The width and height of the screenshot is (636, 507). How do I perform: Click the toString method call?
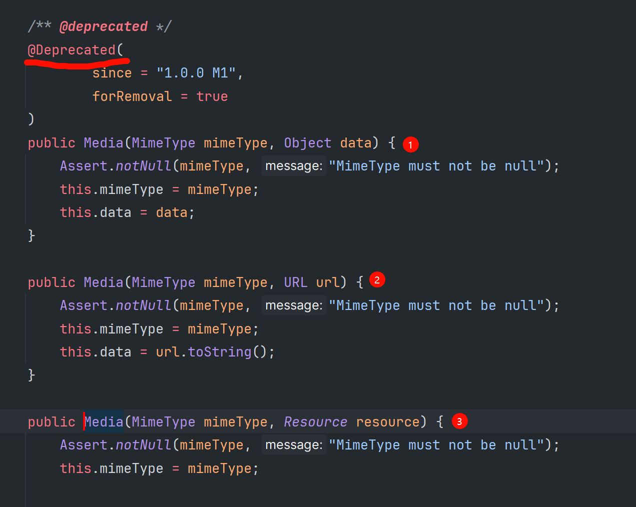click(219, 352)
